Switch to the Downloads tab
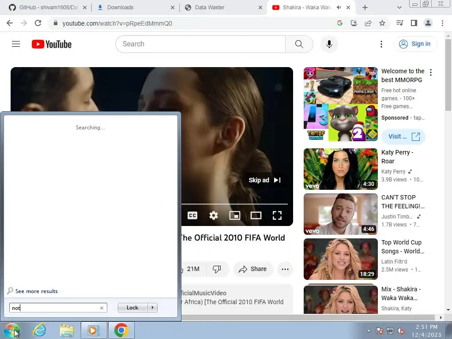 pyautogui.click(x=136, y=8)
